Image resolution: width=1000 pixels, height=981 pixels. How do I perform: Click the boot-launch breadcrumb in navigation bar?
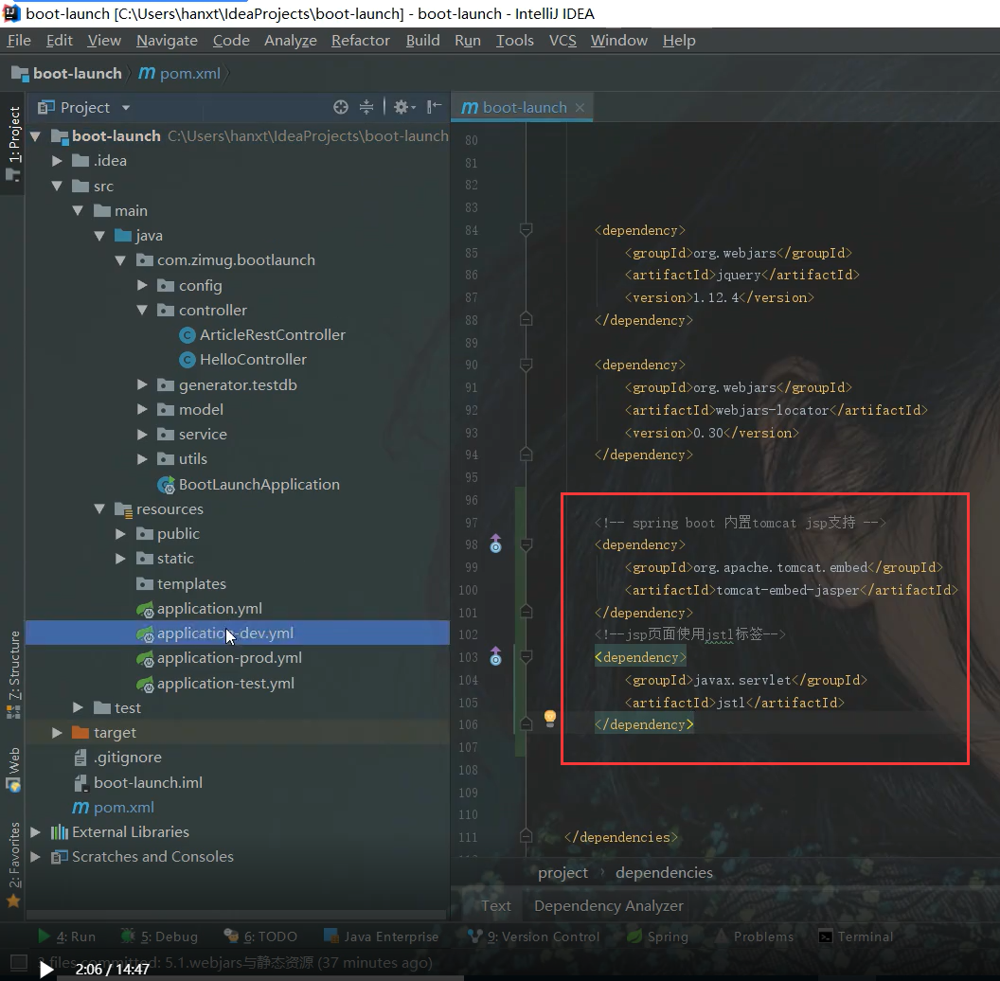click(66, 74)
